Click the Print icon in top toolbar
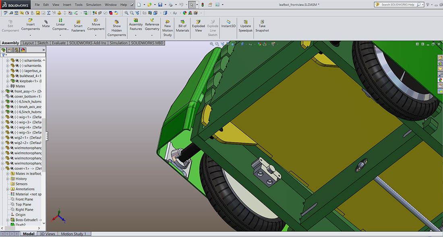Image resolution: width=443 pixels, height=237 pixels. tap(171, 4)
